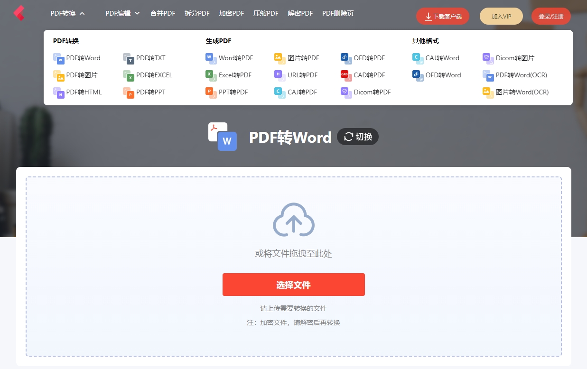
Task: Select the 图片转PDF text link
Action: click(x=304, y=58)
